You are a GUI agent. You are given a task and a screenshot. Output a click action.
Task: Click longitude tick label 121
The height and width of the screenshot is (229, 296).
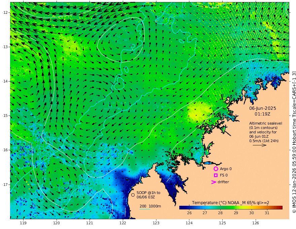coord(89,223)
